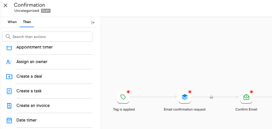This screenshot has width=272, height=129.
Task: Choose the Create a deal action
Action: tap(29, 76)
